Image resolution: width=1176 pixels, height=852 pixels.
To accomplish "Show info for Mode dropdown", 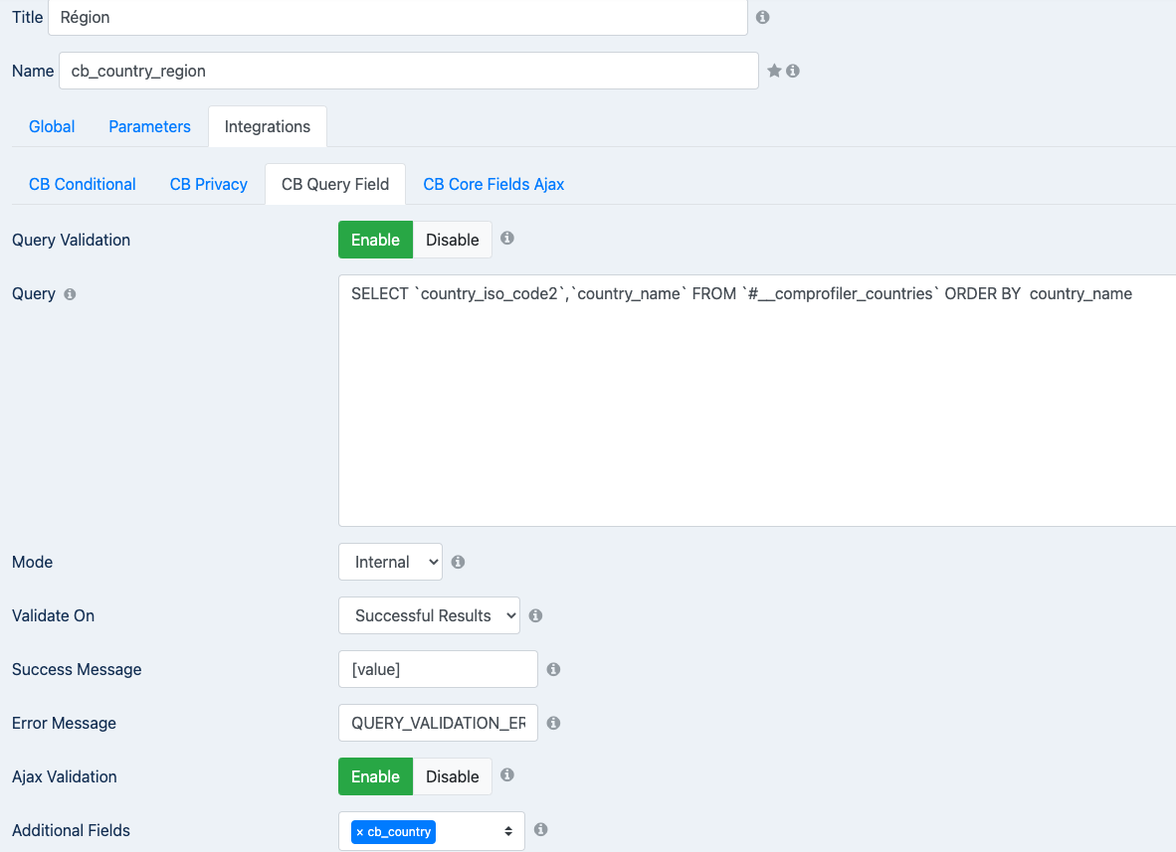I will point(458,562).
